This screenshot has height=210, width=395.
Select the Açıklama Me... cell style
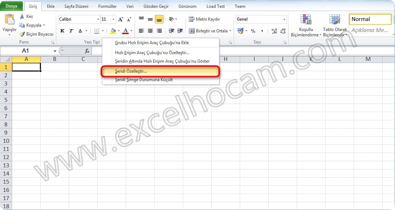(370, 30)
